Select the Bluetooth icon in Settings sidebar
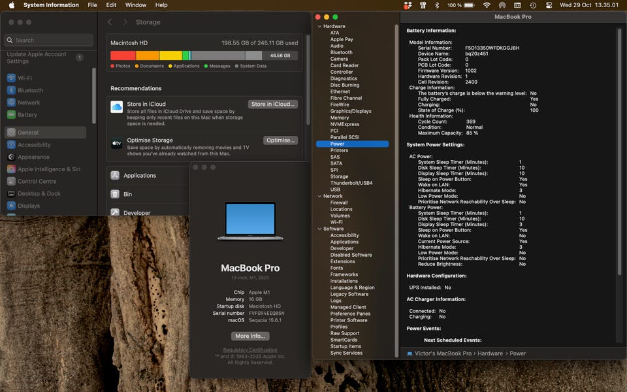The height and width of the screenshot is (392, 627). (11, 90)
